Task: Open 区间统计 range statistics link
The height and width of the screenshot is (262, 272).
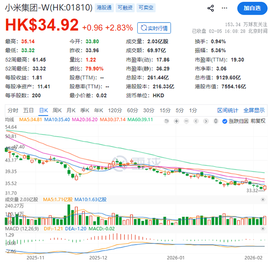Action: coord(228,110)
